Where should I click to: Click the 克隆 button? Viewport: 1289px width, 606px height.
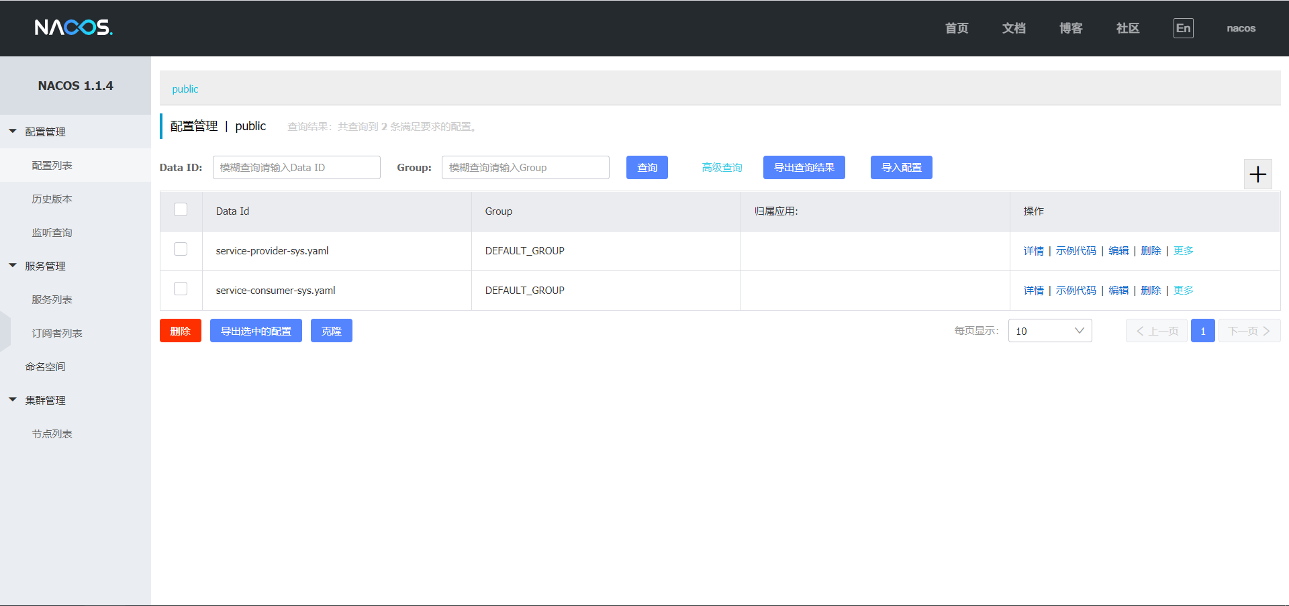(x=332, y=331)
